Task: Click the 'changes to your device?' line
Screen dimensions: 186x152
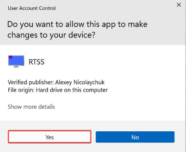Action: [51, 35]
